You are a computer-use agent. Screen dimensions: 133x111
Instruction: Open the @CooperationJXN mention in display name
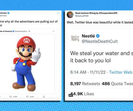point(108,13)
